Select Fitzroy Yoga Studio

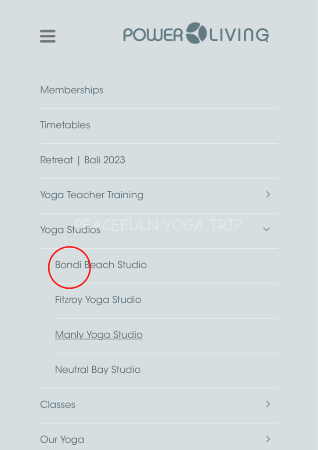click(98, 300)
